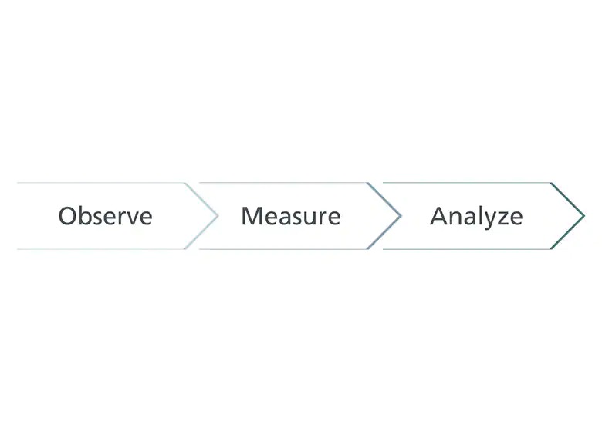
Task: Click the Observe step label
Action: coord(105,216)
